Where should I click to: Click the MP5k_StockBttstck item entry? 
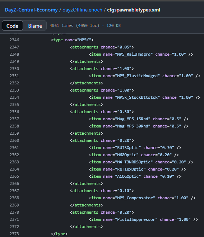point(145,97)
